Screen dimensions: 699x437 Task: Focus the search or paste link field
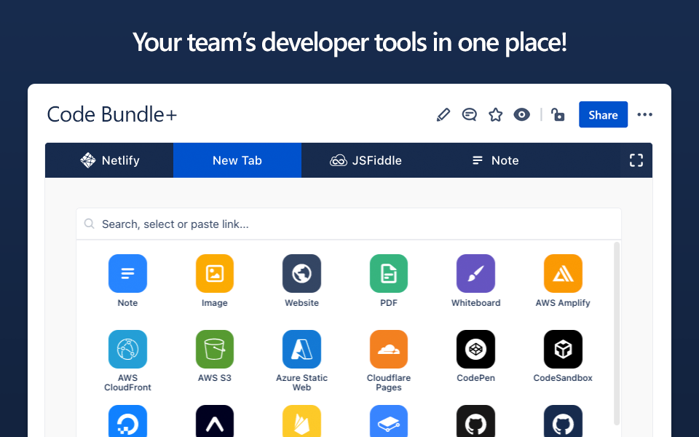point(349,224)
